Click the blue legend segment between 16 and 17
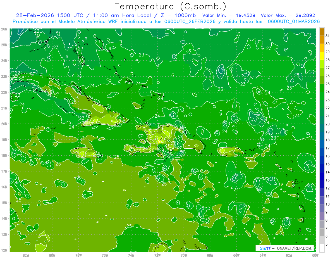The image size is (335, 259). (x=322, y=152)
